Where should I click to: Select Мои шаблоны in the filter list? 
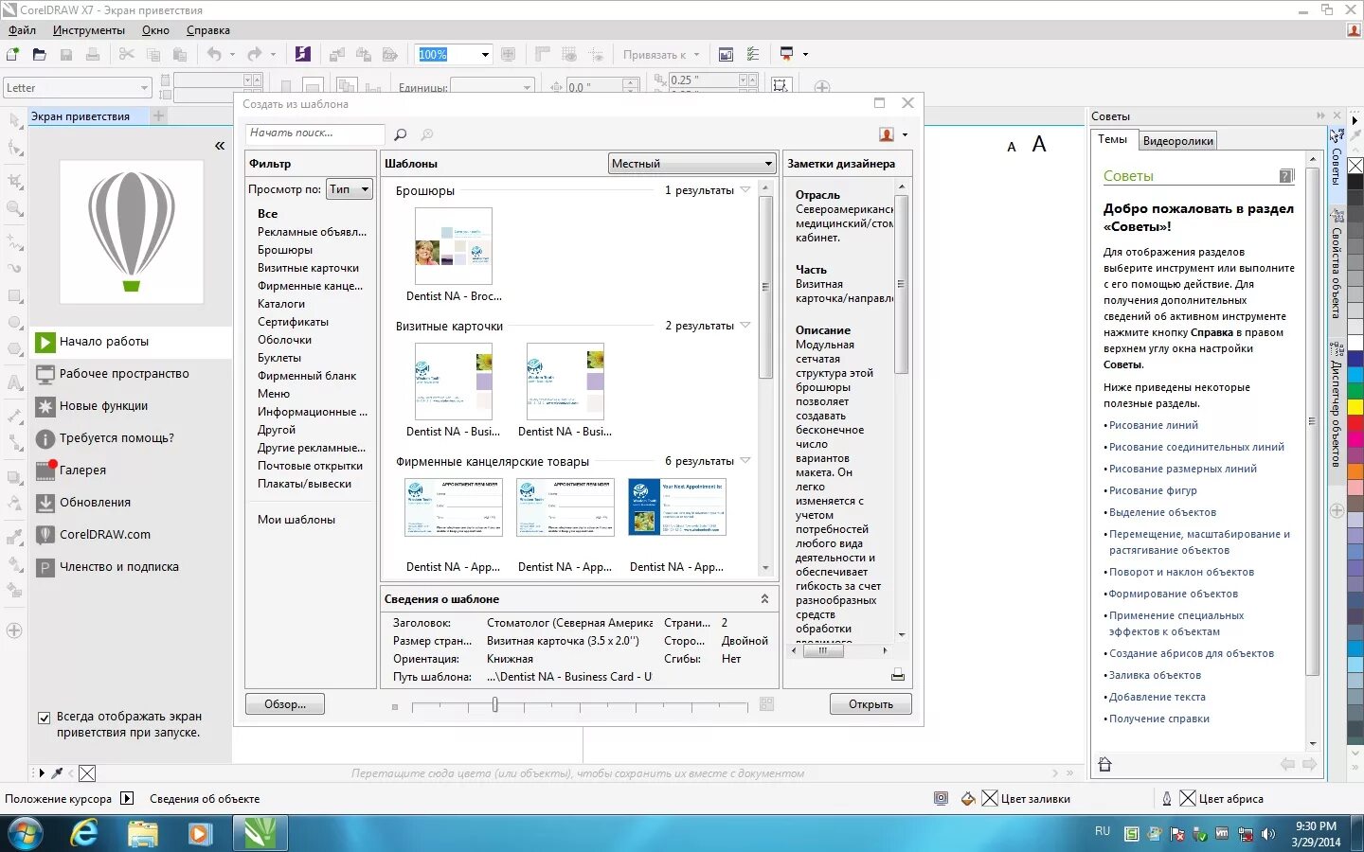296,520
